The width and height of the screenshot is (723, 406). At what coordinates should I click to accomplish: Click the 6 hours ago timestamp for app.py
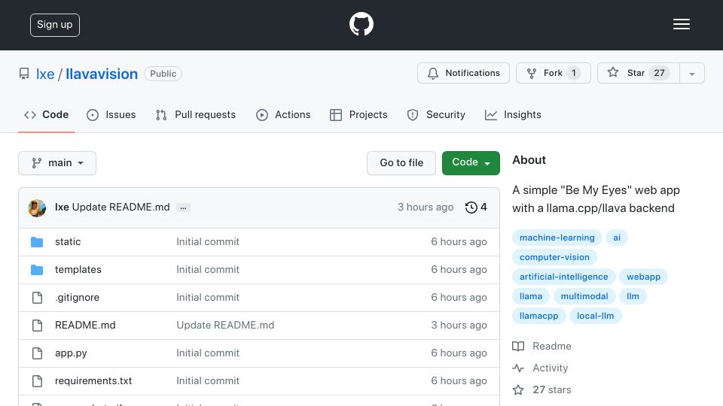click(459, 353)
